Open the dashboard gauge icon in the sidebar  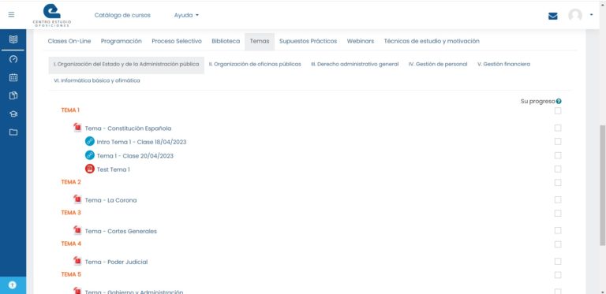tap(13, 59)
